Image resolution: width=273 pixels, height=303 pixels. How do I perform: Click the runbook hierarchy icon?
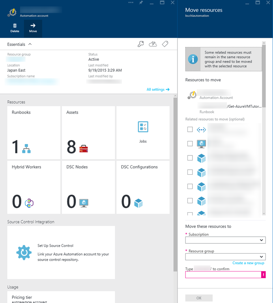26,149
